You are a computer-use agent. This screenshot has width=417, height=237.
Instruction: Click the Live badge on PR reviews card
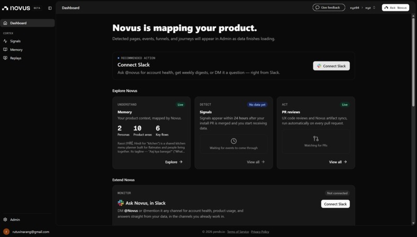(x=345, y=105)
